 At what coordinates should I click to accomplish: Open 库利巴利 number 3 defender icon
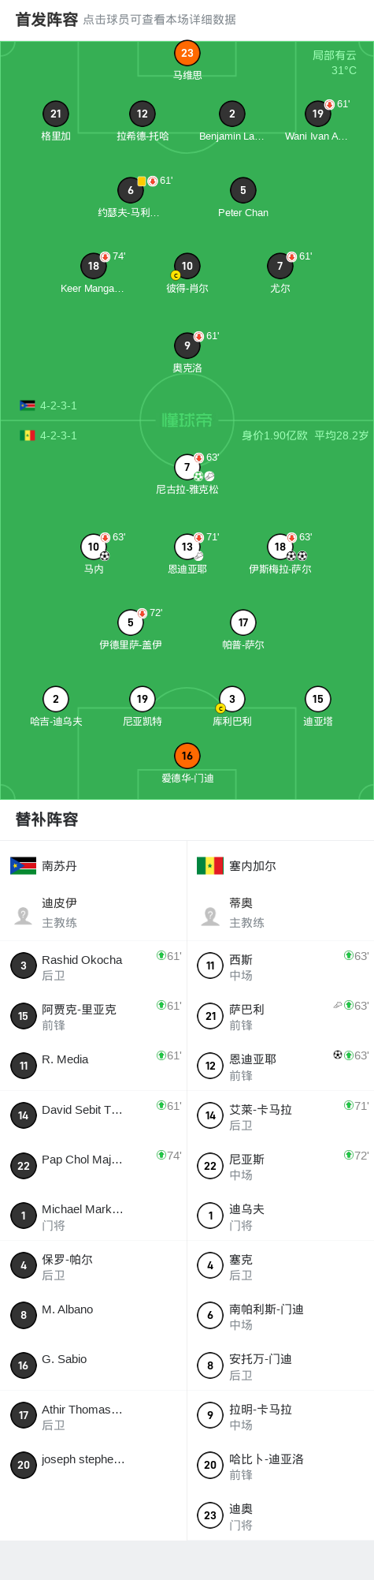[x=231, y=699]
